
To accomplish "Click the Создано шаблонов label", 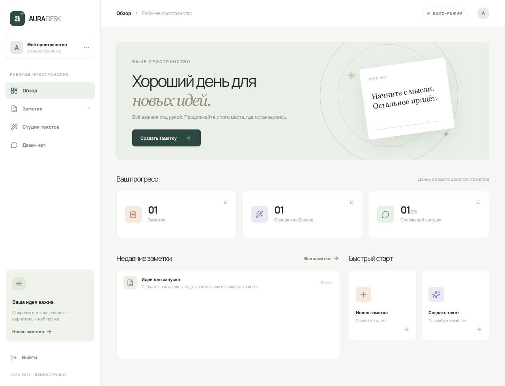I will coord(294,220).
